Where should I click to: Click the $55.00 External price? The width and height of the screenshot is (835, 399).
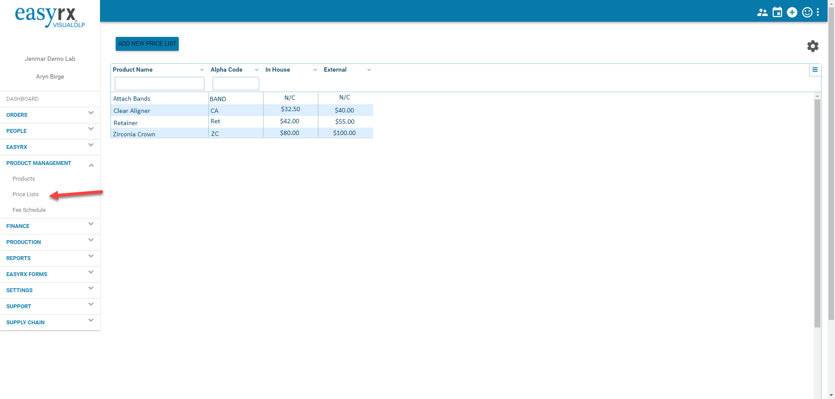coord(345,122)
